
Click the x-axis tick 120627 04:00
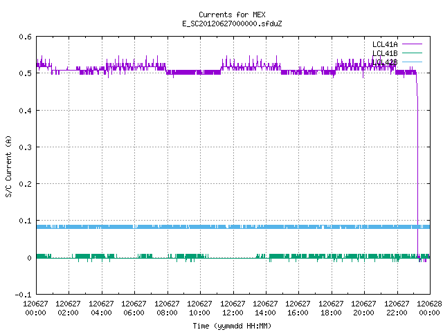101,308
